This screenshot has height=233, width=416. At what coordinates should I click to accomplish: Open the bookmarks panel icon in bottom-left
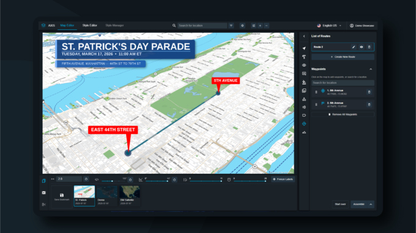44,181
